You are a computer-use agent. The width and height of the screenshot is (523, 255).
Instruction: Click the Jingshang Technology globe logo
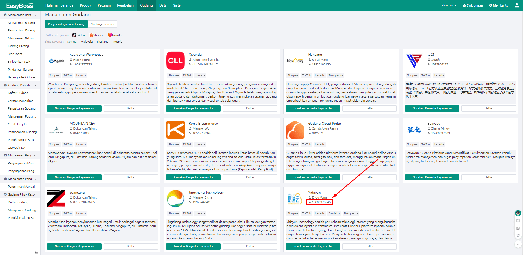coord(176,199)
